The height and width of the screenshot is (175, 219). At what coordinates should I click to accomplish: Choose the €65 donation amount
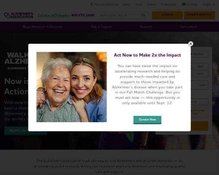coord(200,66)
